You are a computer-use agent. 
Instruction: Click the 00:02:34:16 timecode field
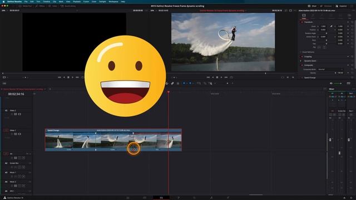click(16, 94)
